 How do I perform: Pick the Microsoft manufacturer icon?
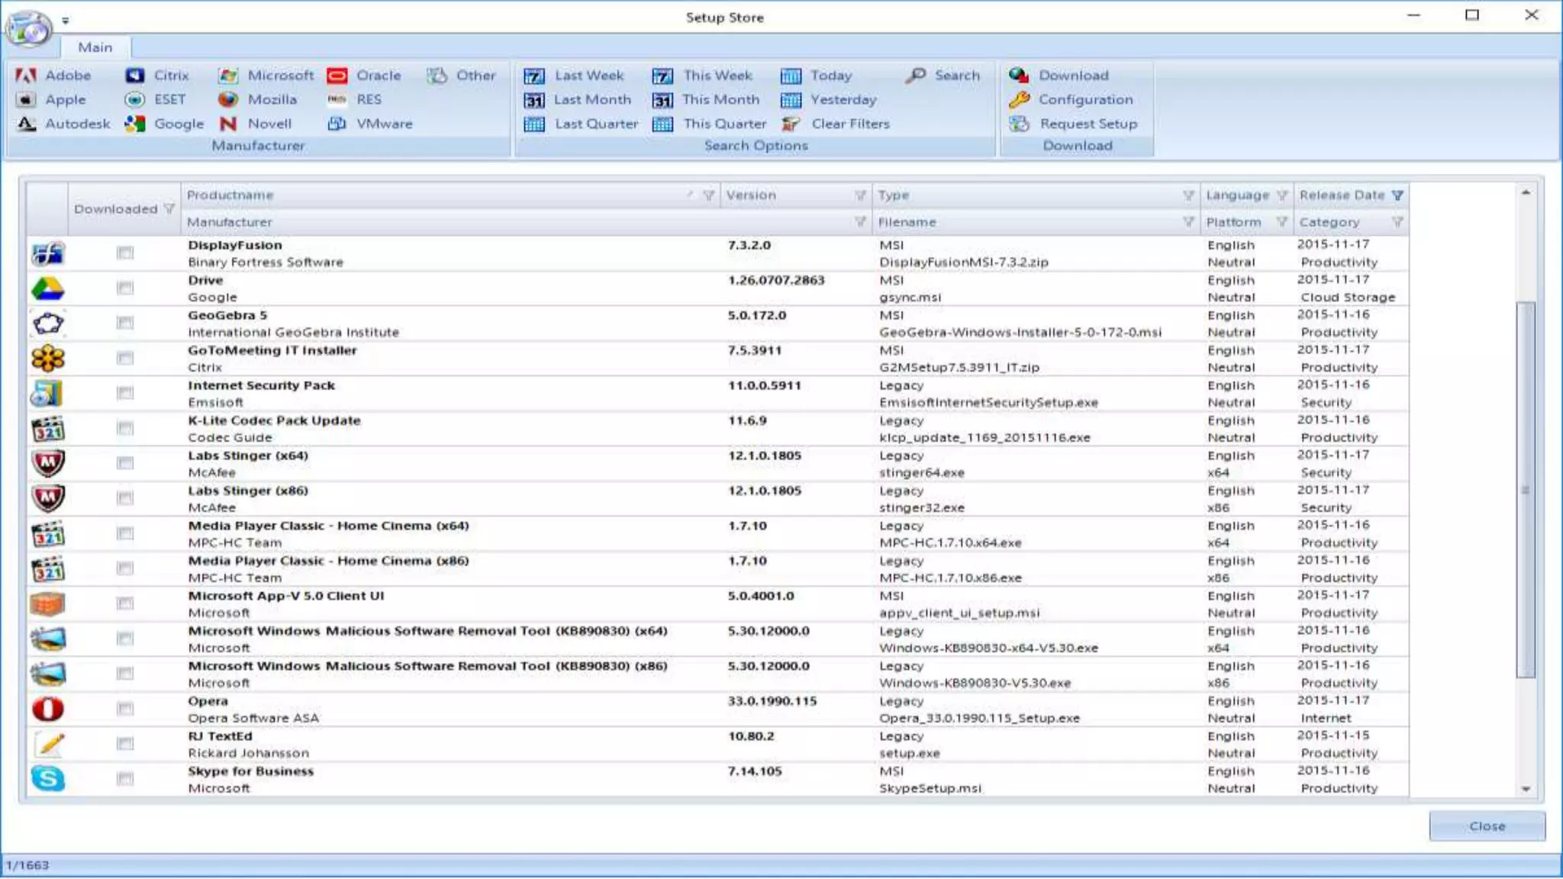click(228, 76)
